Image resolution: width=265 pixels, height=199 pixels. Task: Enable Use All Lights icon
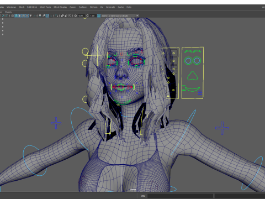tap(30, 15)
